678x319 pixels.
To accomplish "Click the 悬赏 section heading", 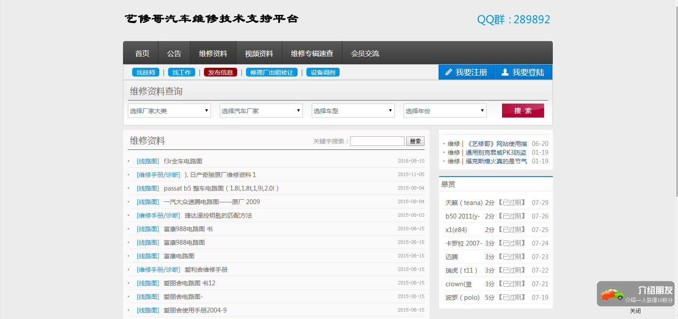I will tap(448, 184).
